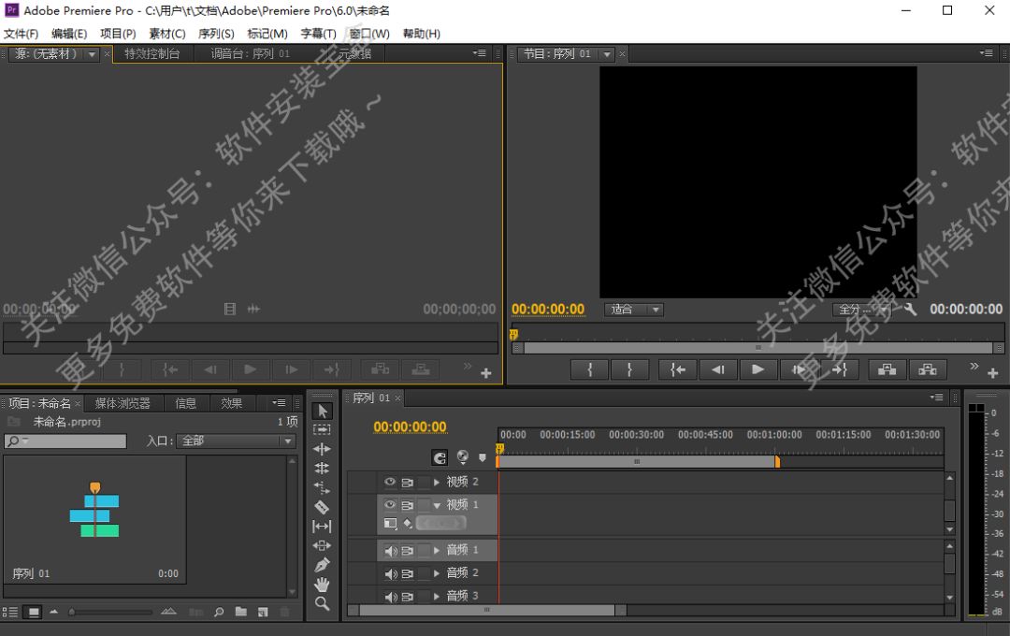Select the Rate Stretch tool
The height and width of the screenshot is (636, 1010).
[322, 487]
